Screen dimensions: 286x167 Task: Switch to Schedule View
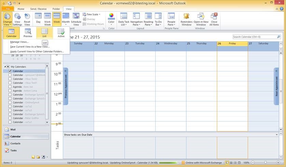coord(76,19)
